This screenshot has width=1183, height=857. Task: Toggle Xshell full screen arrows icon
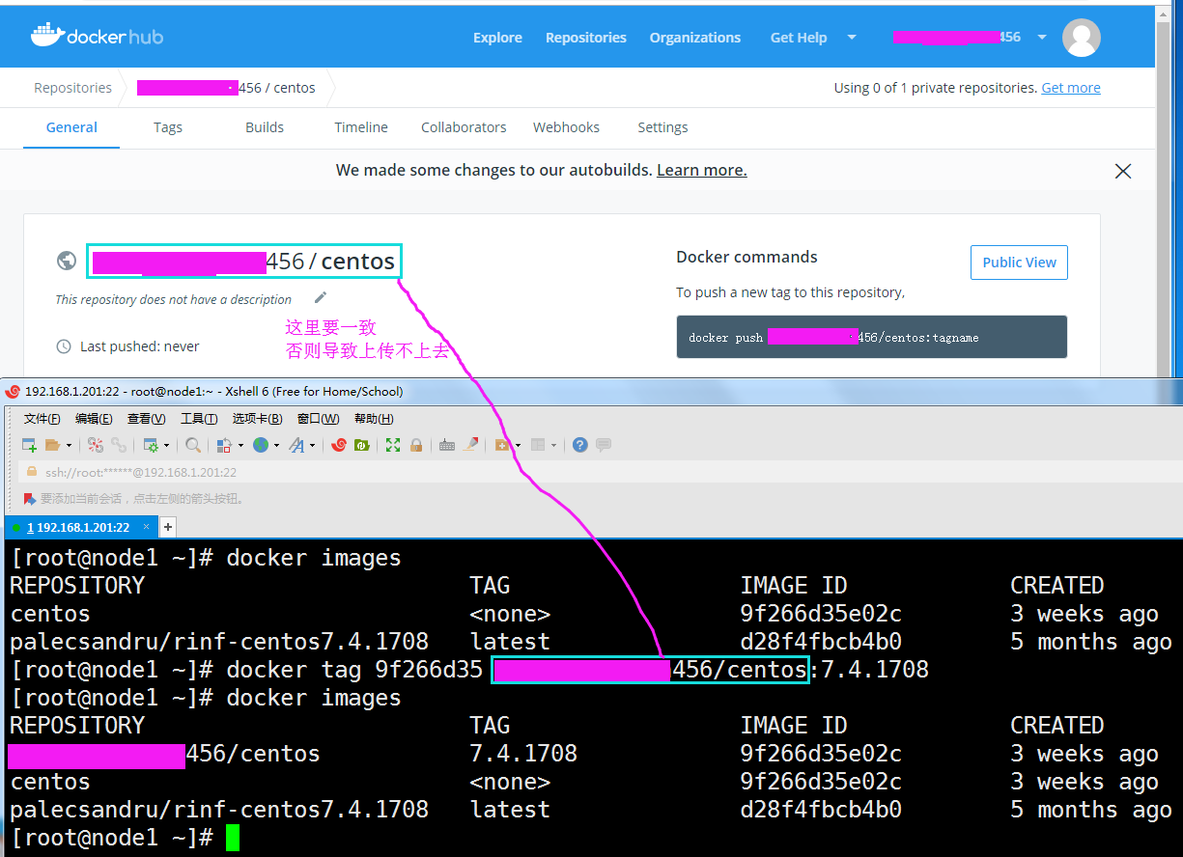tap(392, 445)
